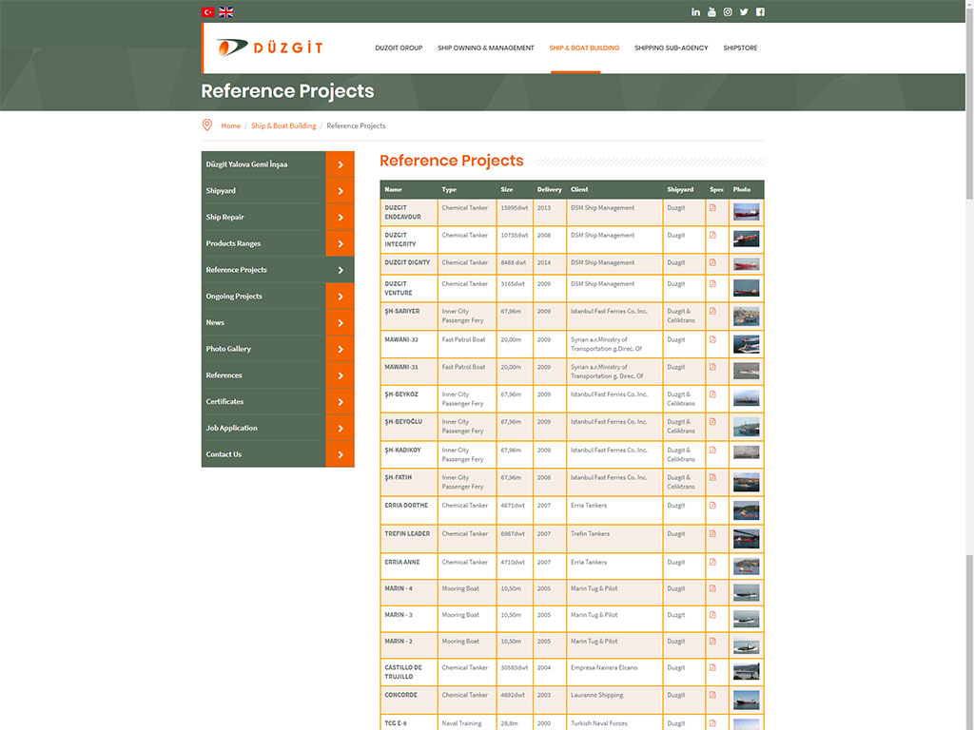
Task: Open Contact Us sidebar link
Action: 224,454
